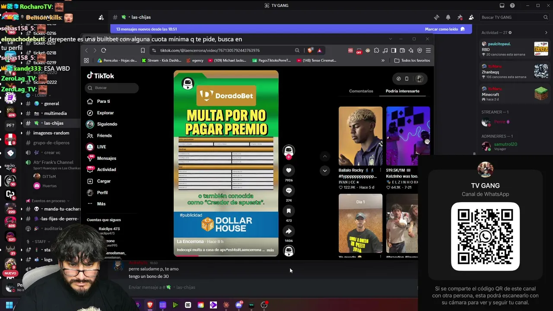This screenshot has height=311, width=553.
Task: Open Discord notification bell settings
Action: pos(448,17)
